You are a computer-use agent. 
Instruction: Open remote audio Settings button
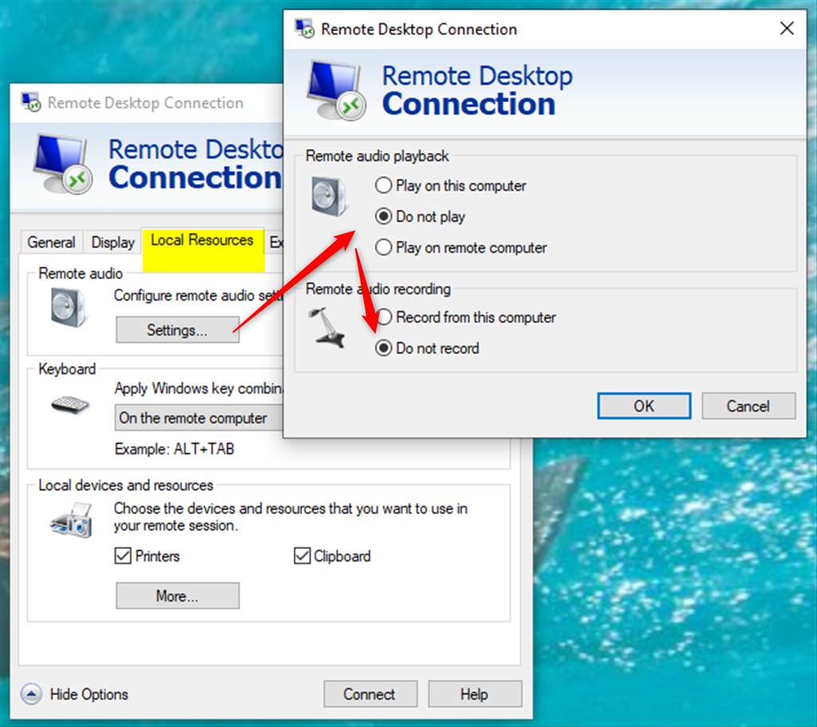(x=177, y=330)
